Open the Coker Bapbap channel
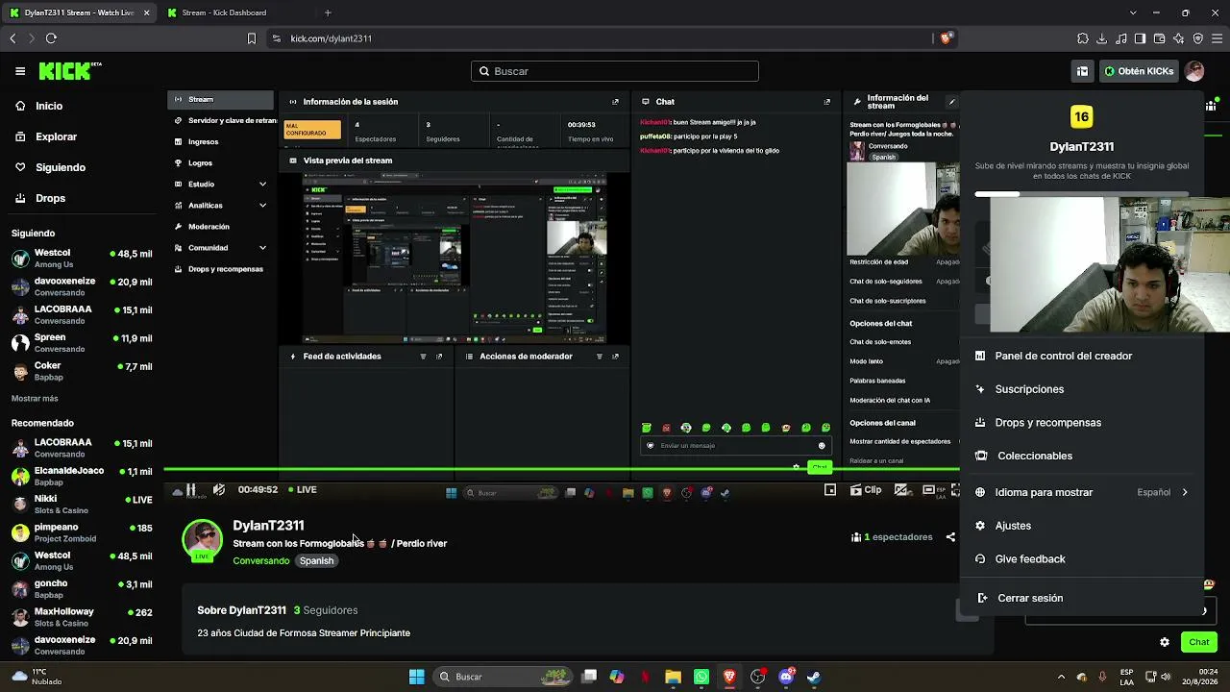This screenshot has width=1230, height=692. tap(82, 371)
